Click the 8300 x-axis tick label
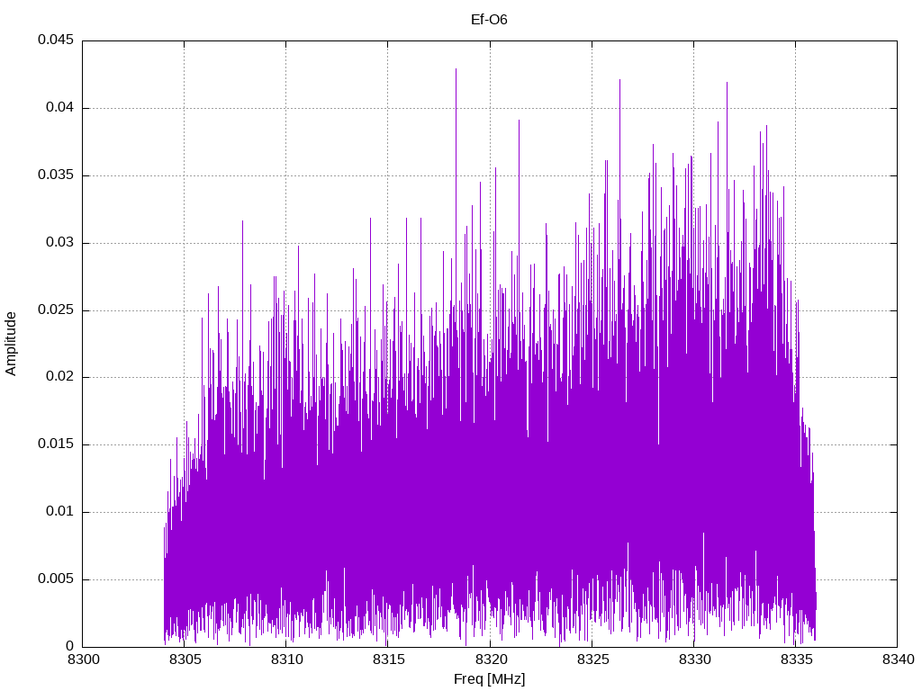922x691 pixels. (83, 660)
